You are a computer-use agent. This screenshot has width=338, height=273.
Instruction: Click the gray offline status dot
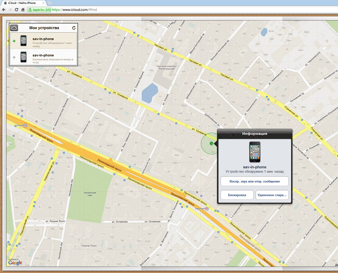(14, 57)
